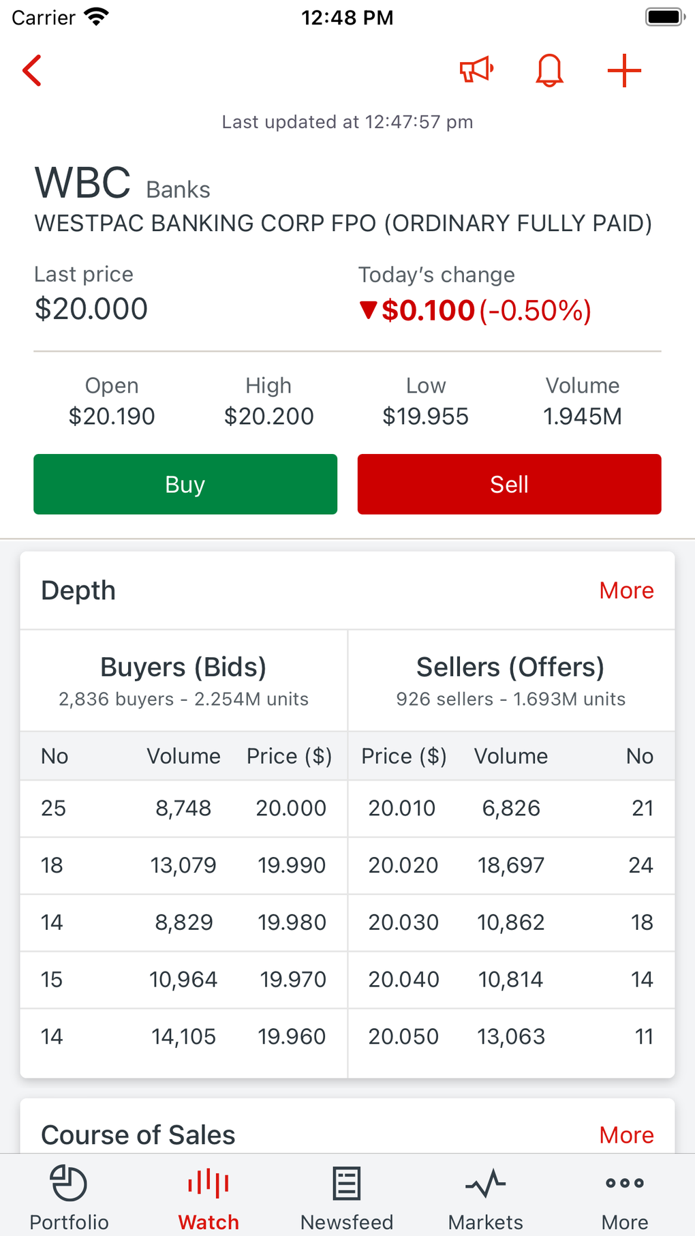
Task: Open More under Course of Sales
Action: [x=626, y=1134]
